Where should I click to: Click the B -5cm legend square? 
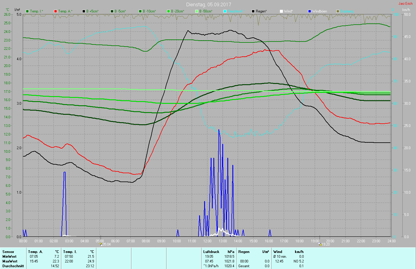[112, 11]
